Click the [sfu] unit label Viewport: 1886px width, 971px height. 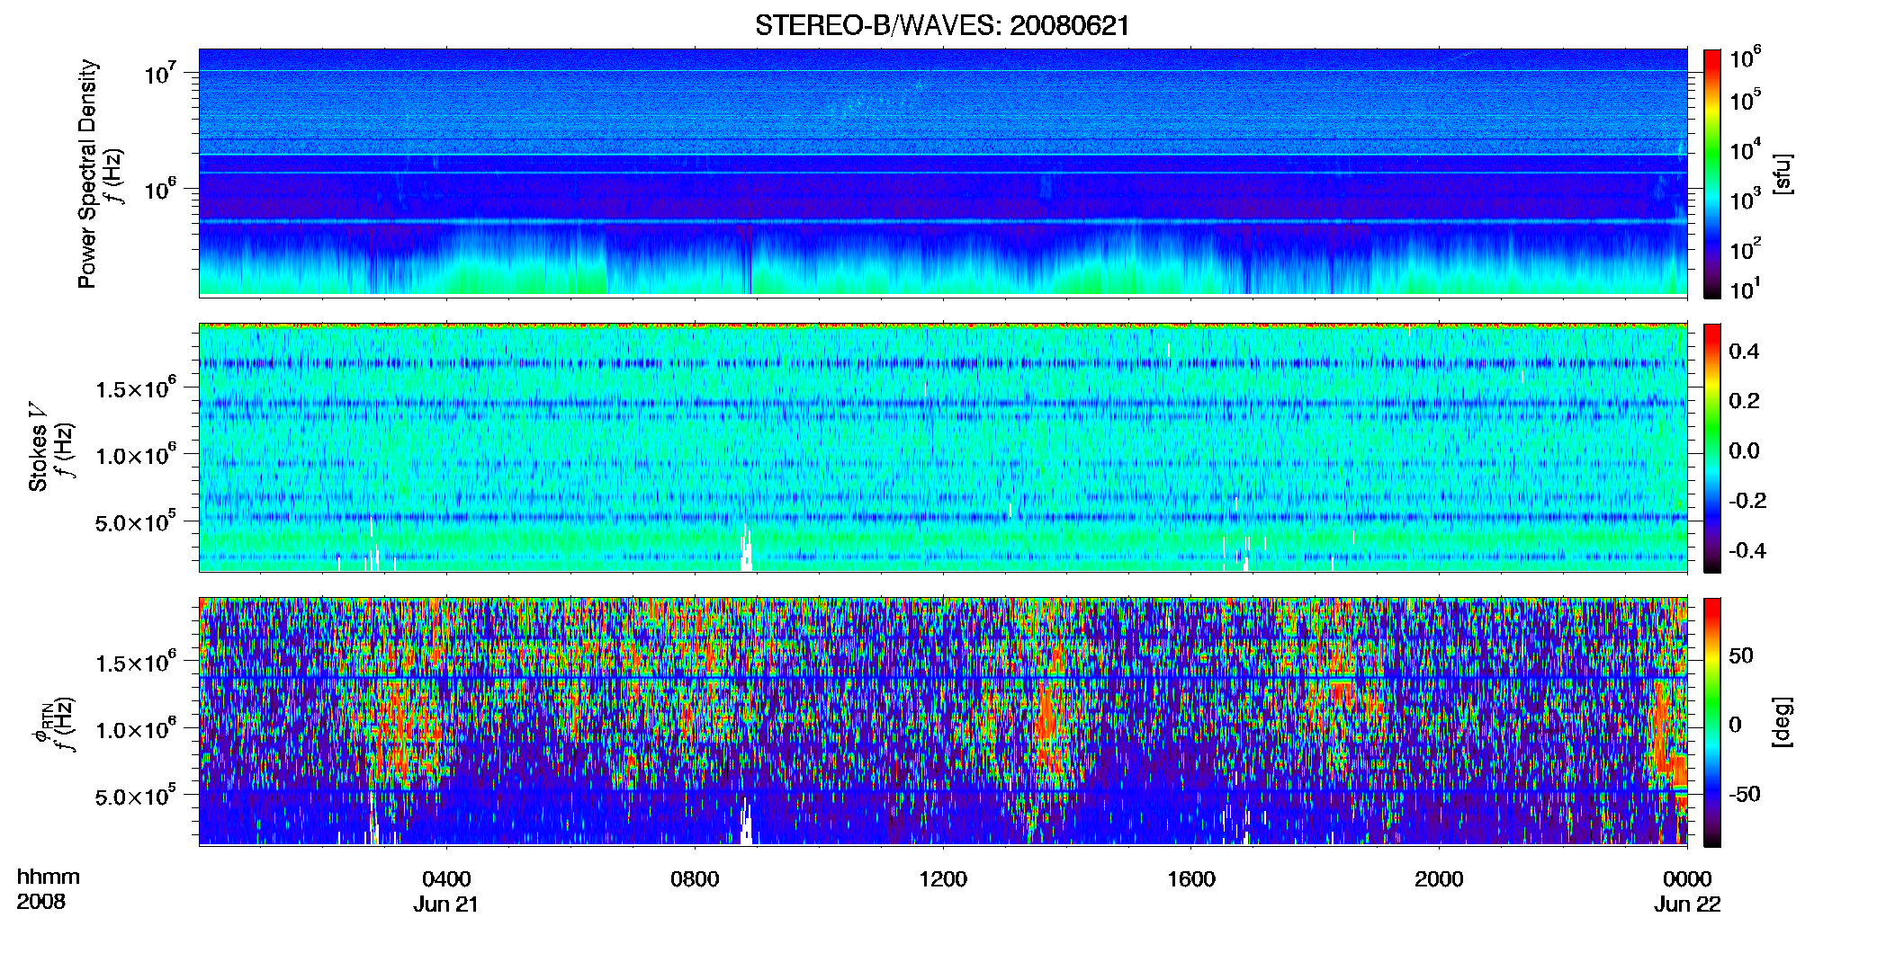[x=1783, y=174]
